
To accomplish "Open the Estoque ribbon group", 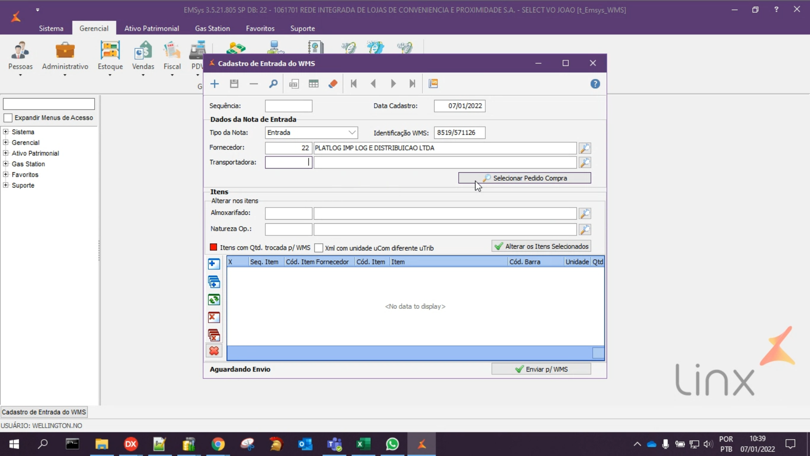I will click(x=110, y=59).
